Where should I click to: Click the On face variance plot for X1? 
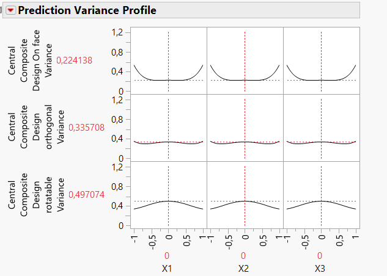pos(169,60)
